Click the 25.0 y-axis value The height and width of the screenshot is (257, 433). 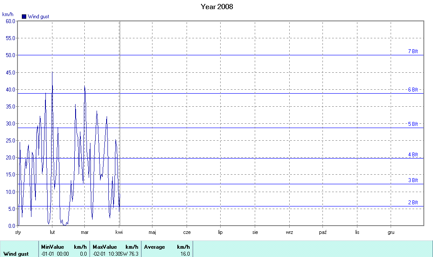tap(10, 141)
